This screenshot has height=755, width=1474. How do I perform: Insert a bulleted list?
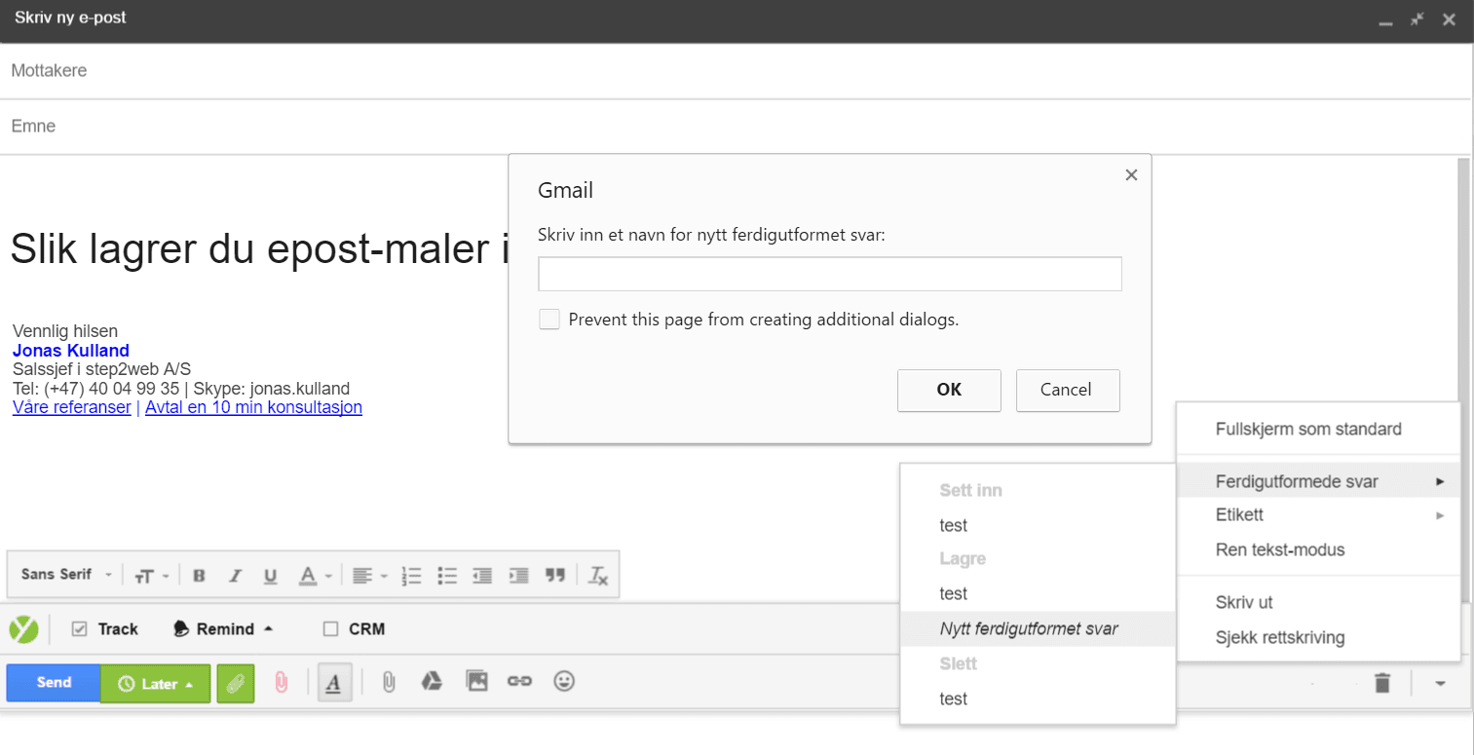447,575
